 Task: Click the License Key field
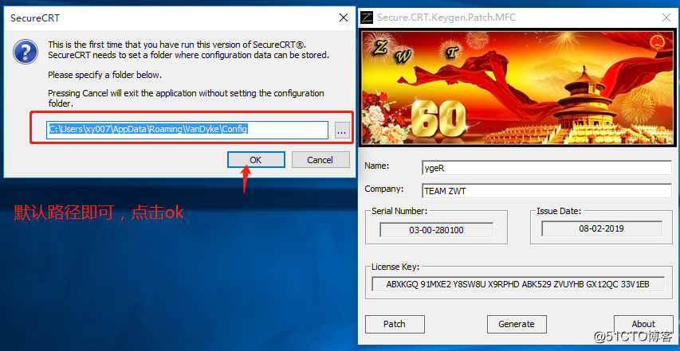[x=518, y=284]
